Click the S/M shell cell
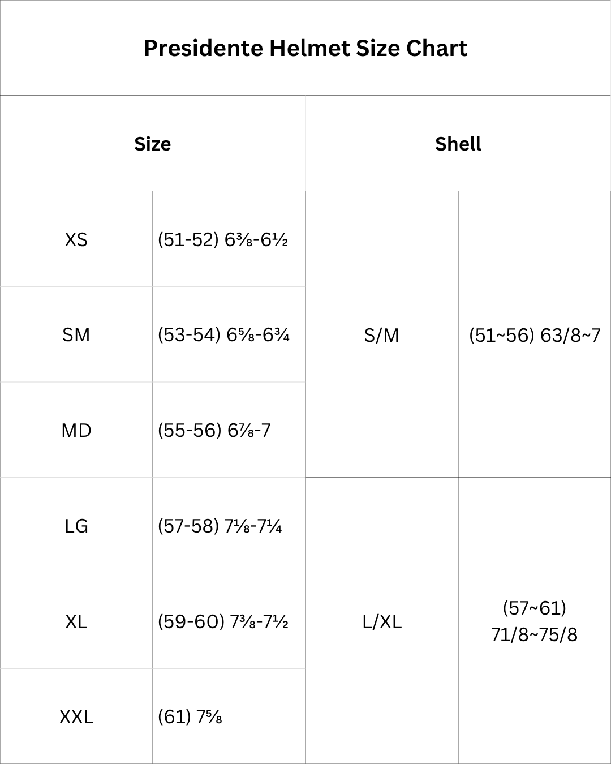611x764 pixels. click(382, 336)
